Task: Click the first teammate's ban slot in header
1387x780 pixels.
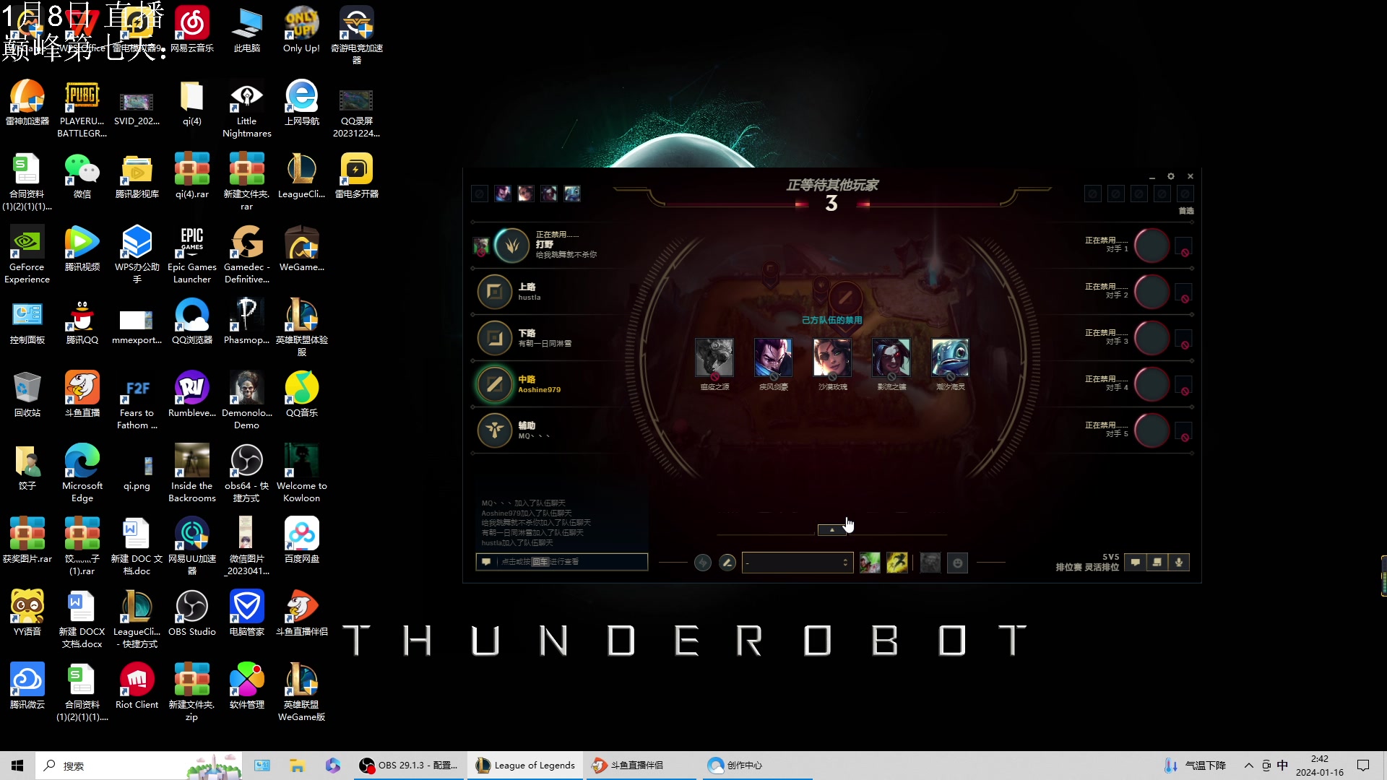Action: click(x=480, y=194)
